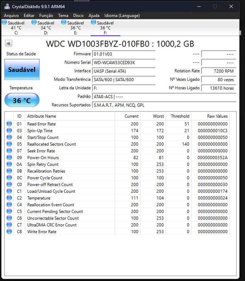Open the Disco menu
245x281 pixels.
click(x=78, y=16)
